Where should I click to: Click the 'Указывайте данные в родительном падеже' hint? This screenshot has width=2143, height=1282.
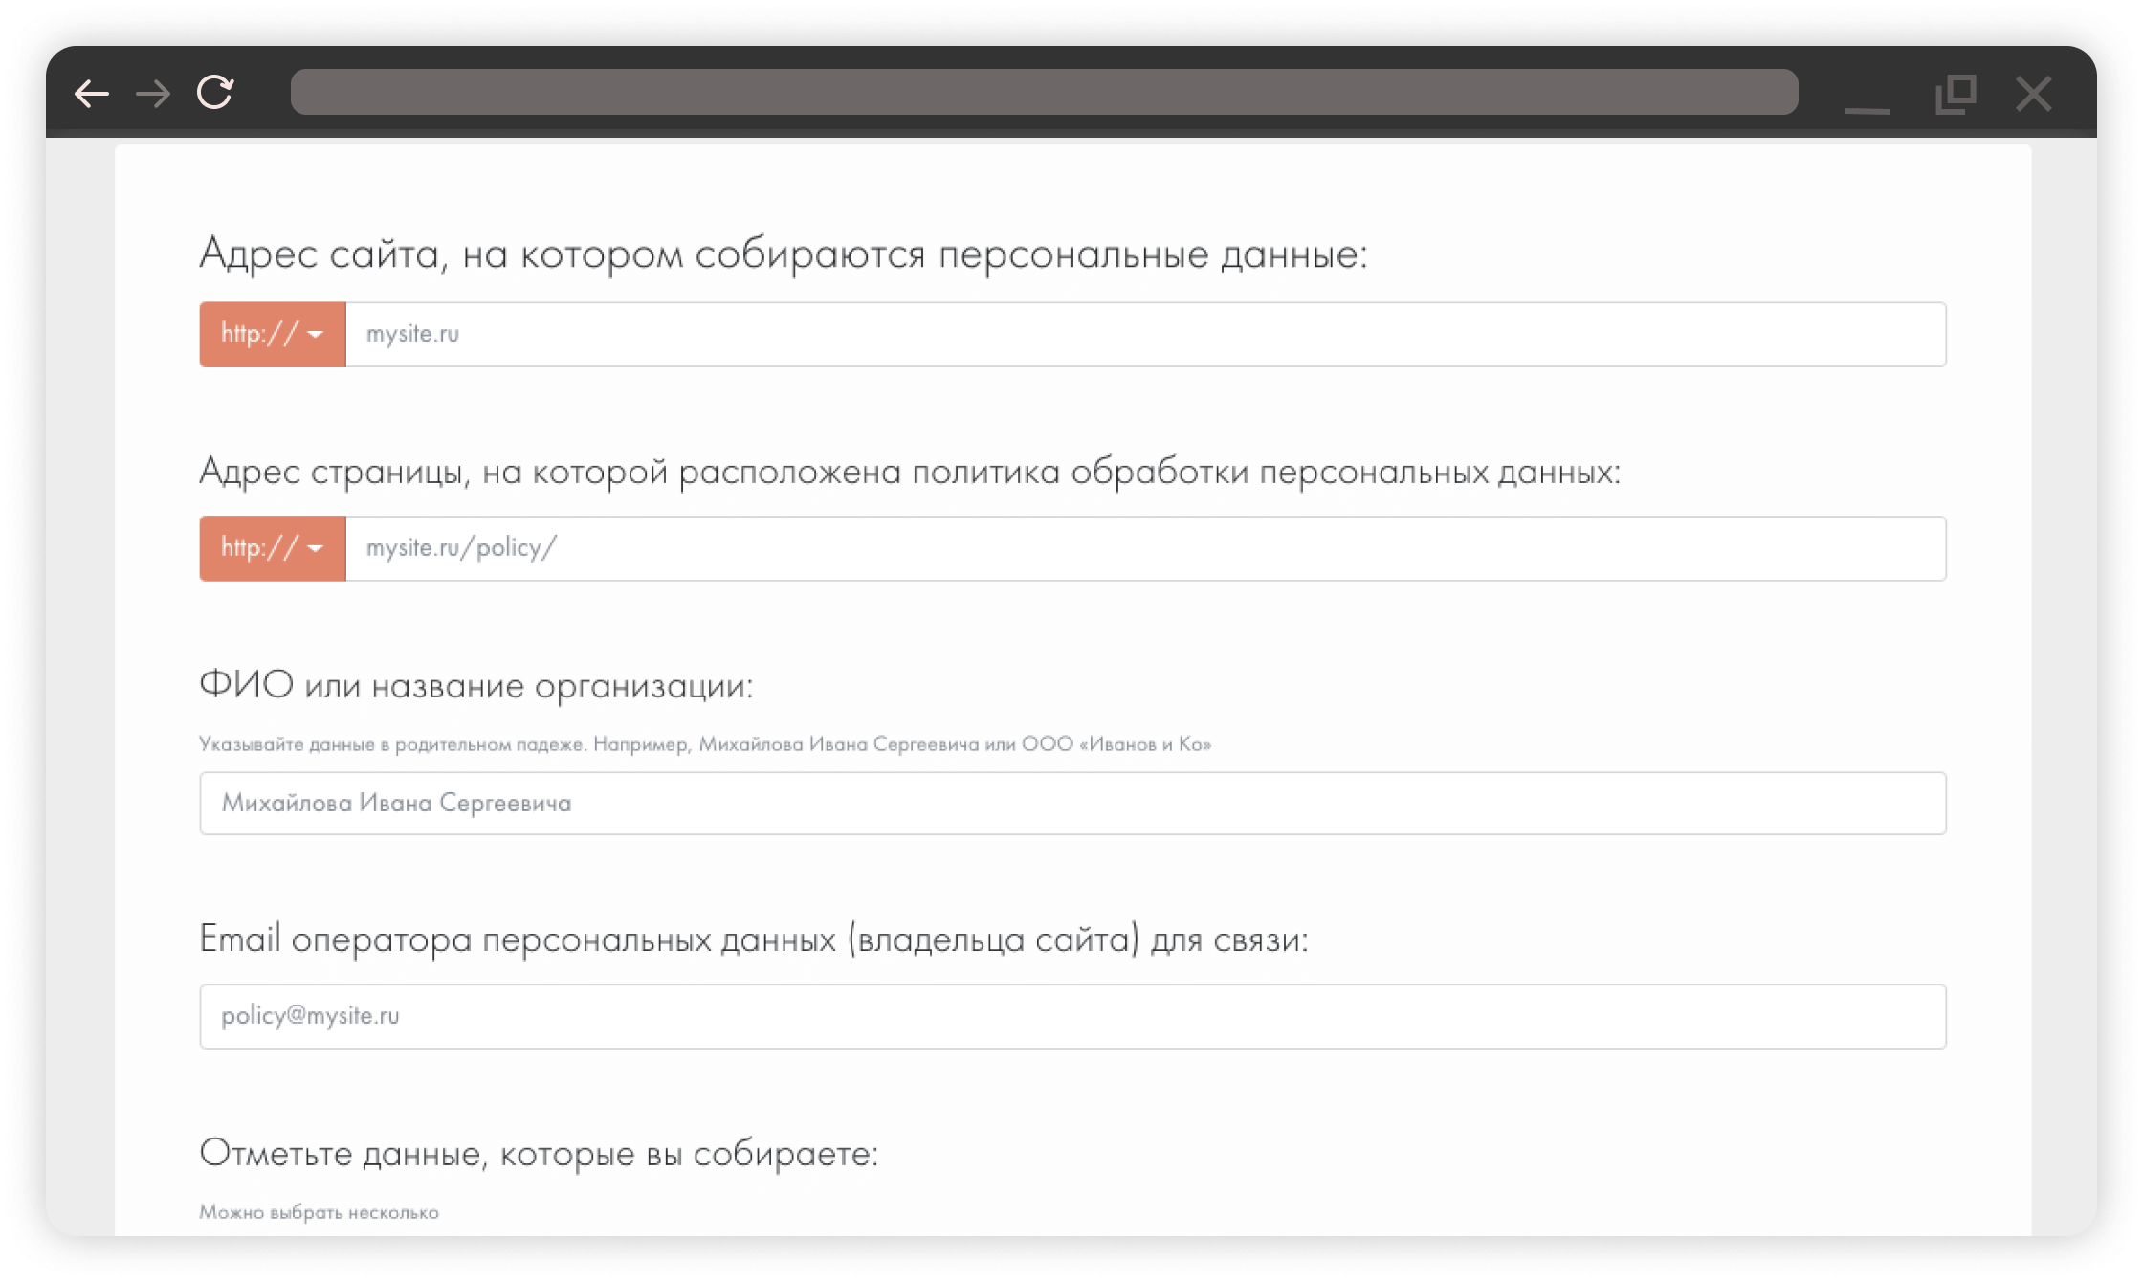tap(704, 744)
